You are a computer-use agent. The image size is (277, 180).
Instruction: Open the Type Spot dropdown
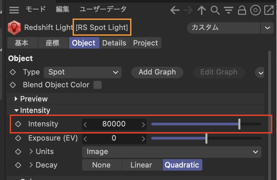tap(83, 72)
